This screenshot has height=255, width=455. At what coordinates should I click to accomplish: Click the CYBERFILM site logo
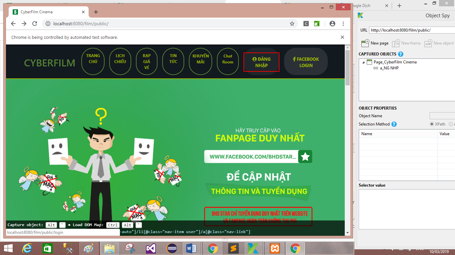coord(50,63)
